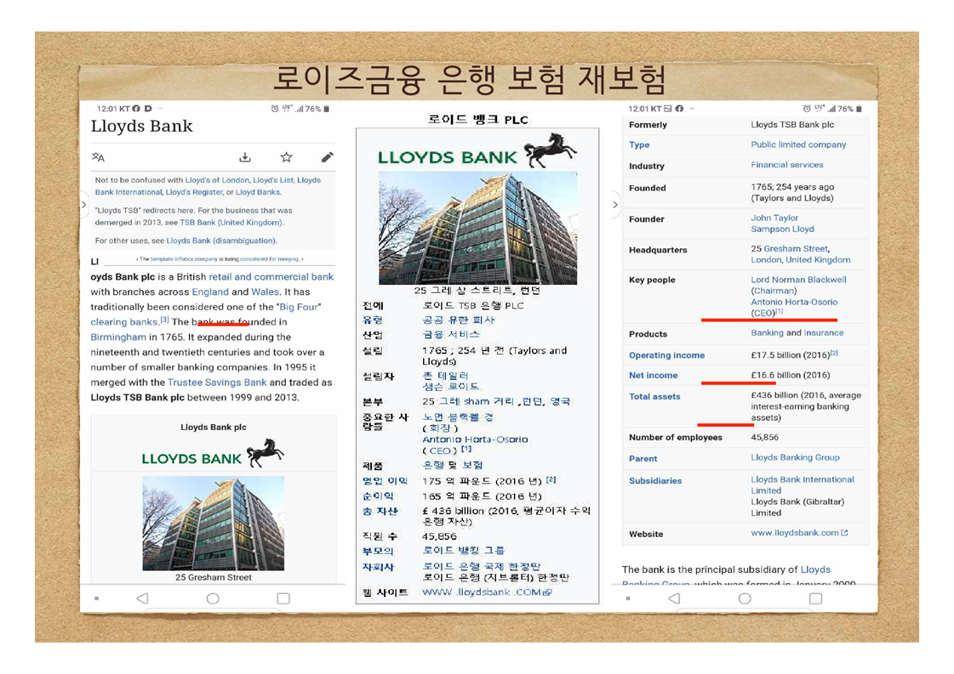Open "Public limited company" in right infobox
The image size is (954, 674).
click(x=798, y=144)
